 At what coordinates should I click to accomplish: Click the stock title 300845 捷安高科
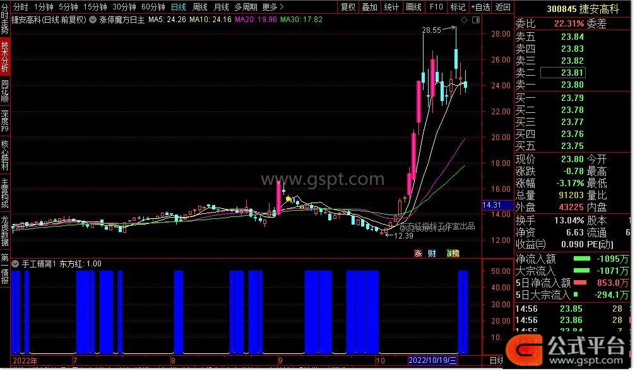[583, 9]
